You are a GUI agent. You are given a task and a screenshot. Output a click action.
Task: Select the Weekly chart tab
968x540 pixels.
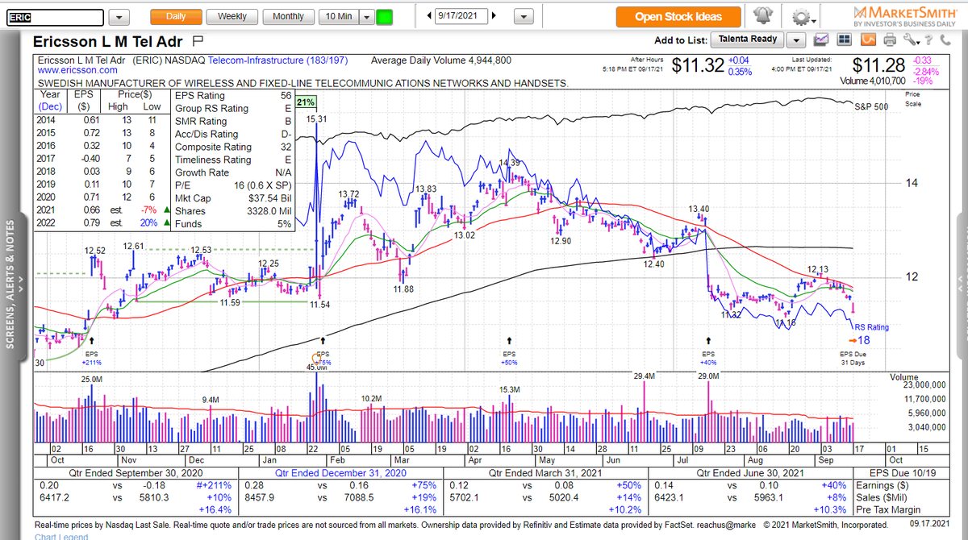[x=232, y=16]
